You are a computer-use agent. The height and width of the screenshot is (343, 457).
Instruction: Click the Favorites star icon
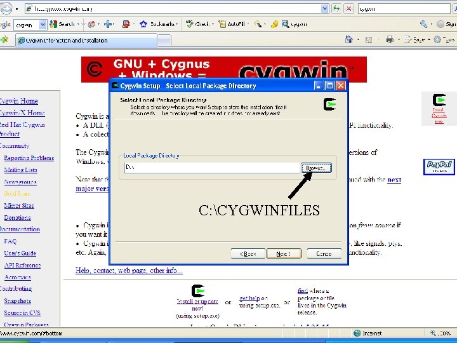click(4, 39)
